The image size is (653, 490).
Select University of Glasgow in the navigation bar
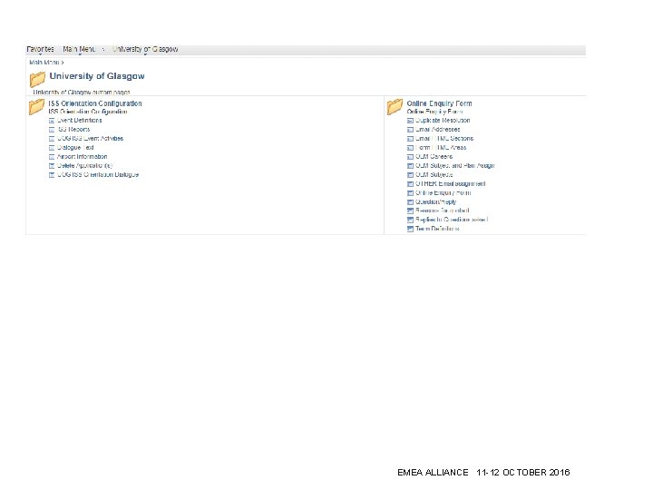click(145, 49)
